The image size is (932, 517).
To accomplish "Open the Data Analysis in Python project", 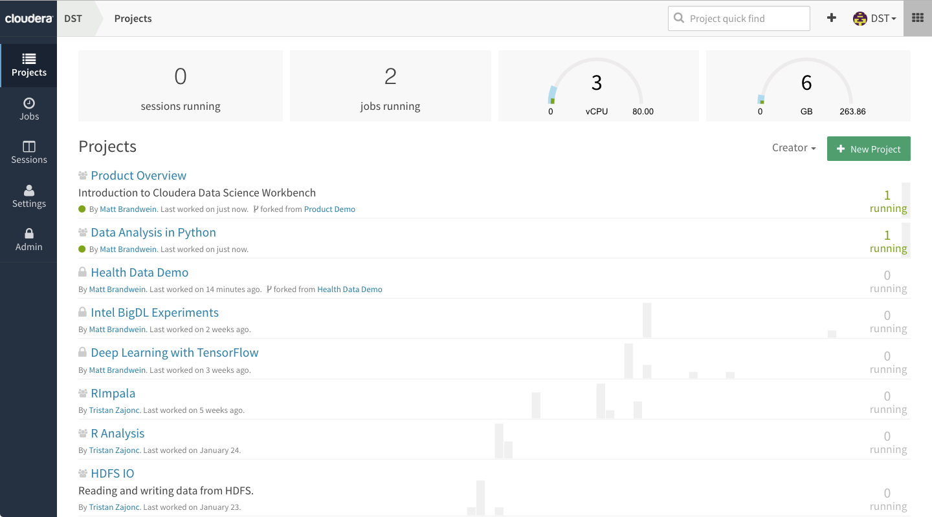I will coord(153,232).
